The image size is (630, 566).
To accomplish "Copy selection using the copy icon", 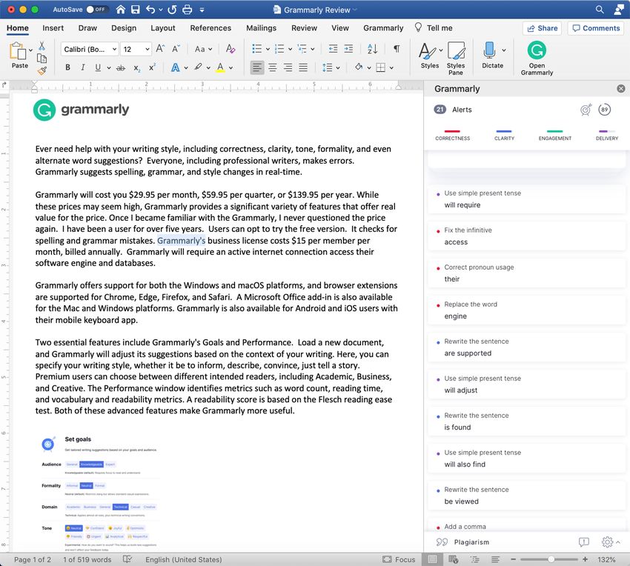I will tap(42, 59).
